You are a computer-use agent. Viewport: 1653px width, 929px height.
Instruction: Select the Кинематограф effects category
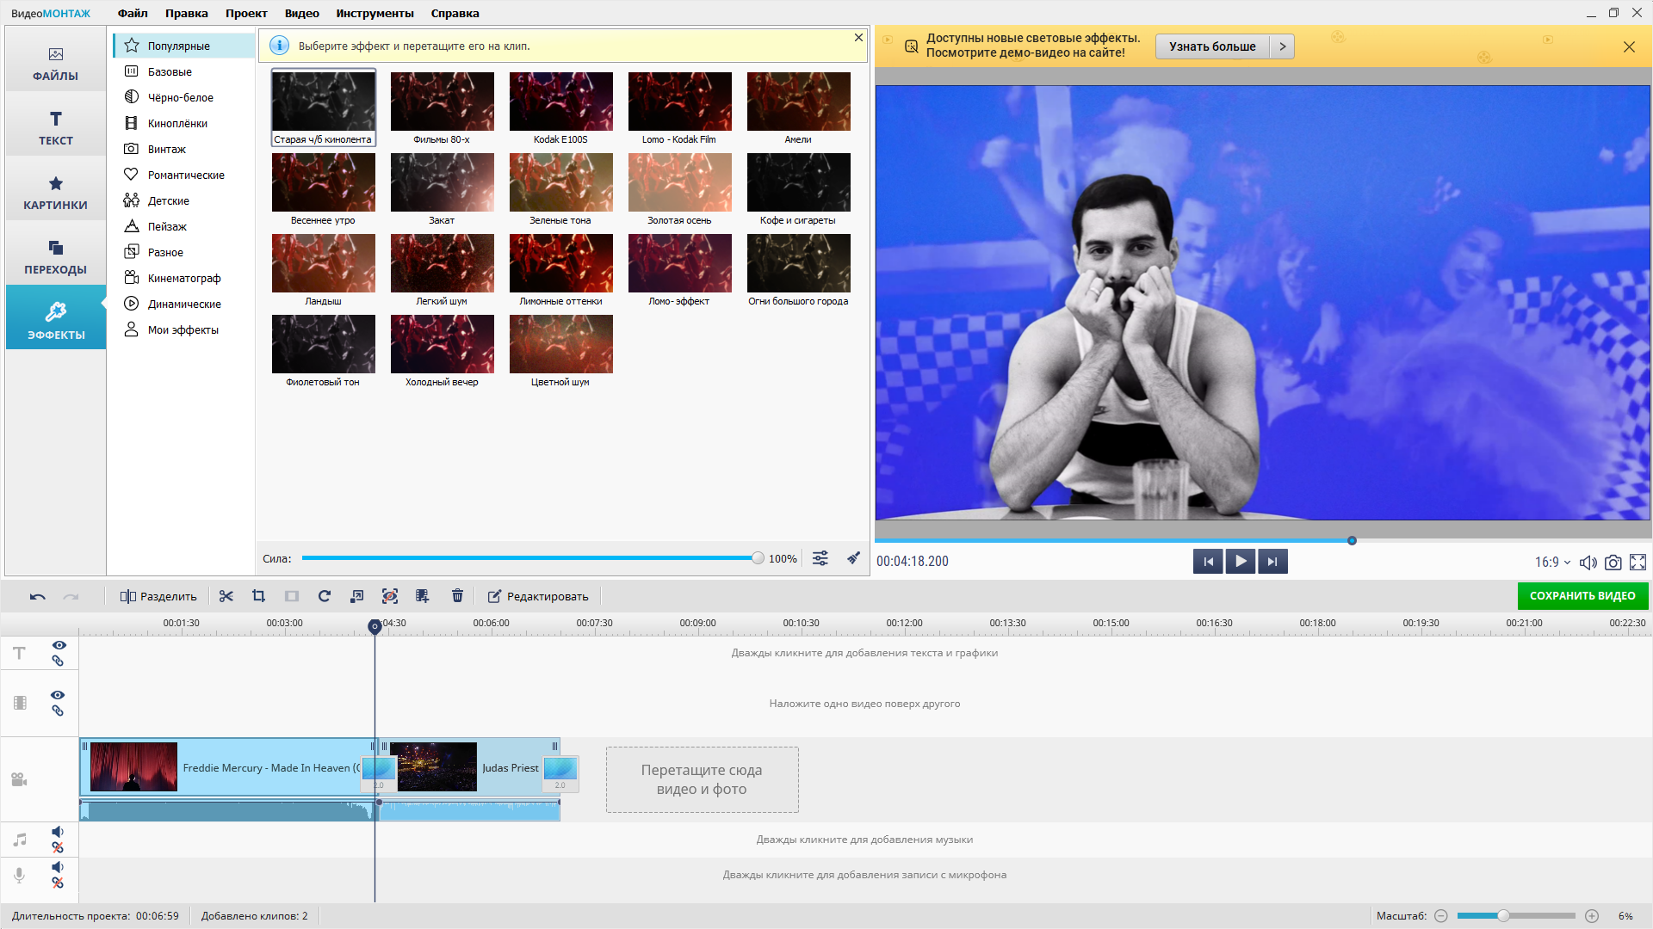pyautogui.click(x=183, y=278)
